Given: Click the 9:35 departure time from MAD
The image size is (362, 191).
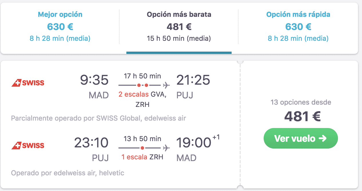Looking at the screenshot, I should 94,80.
